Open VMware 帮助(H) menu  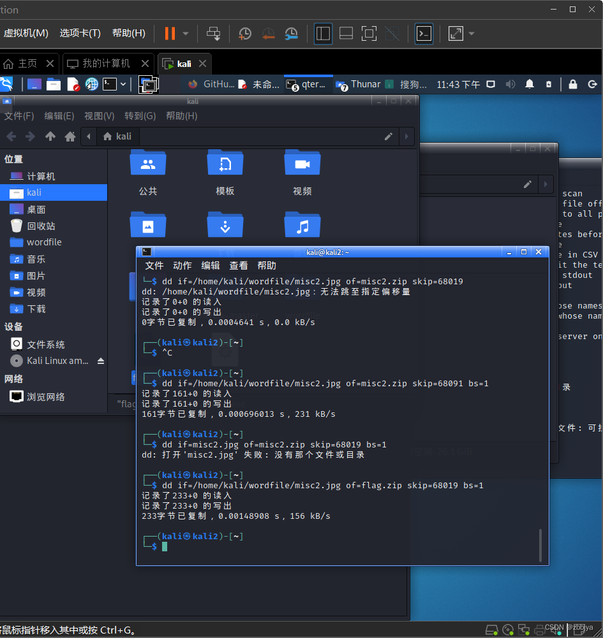click(129, 33)
